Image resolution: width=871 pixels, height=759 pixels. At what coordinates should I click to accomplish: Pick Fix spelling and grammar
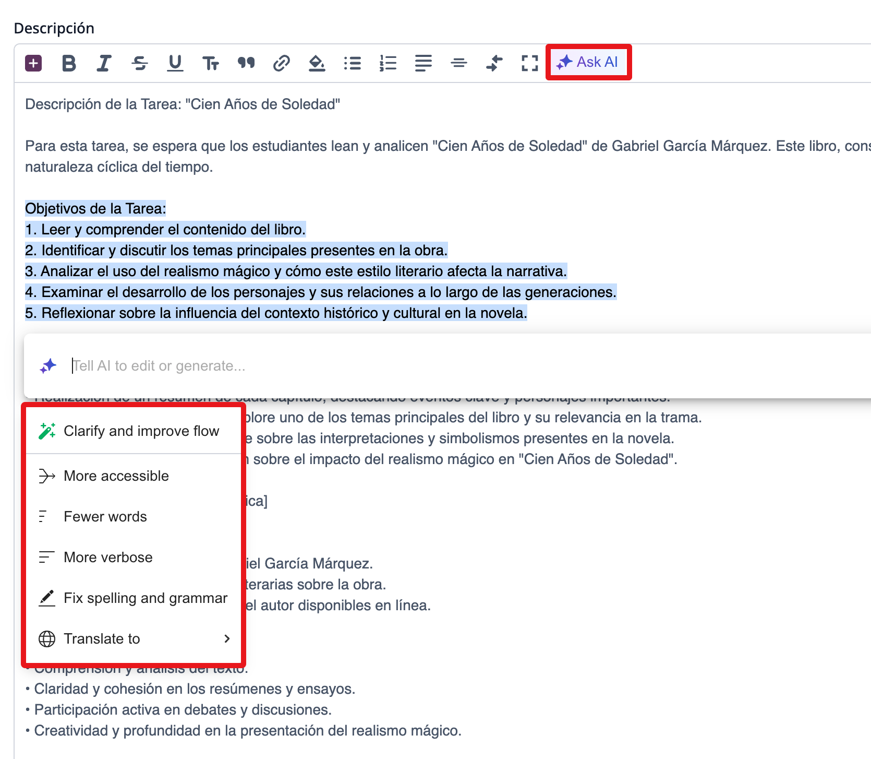click(x=145, y=598)
